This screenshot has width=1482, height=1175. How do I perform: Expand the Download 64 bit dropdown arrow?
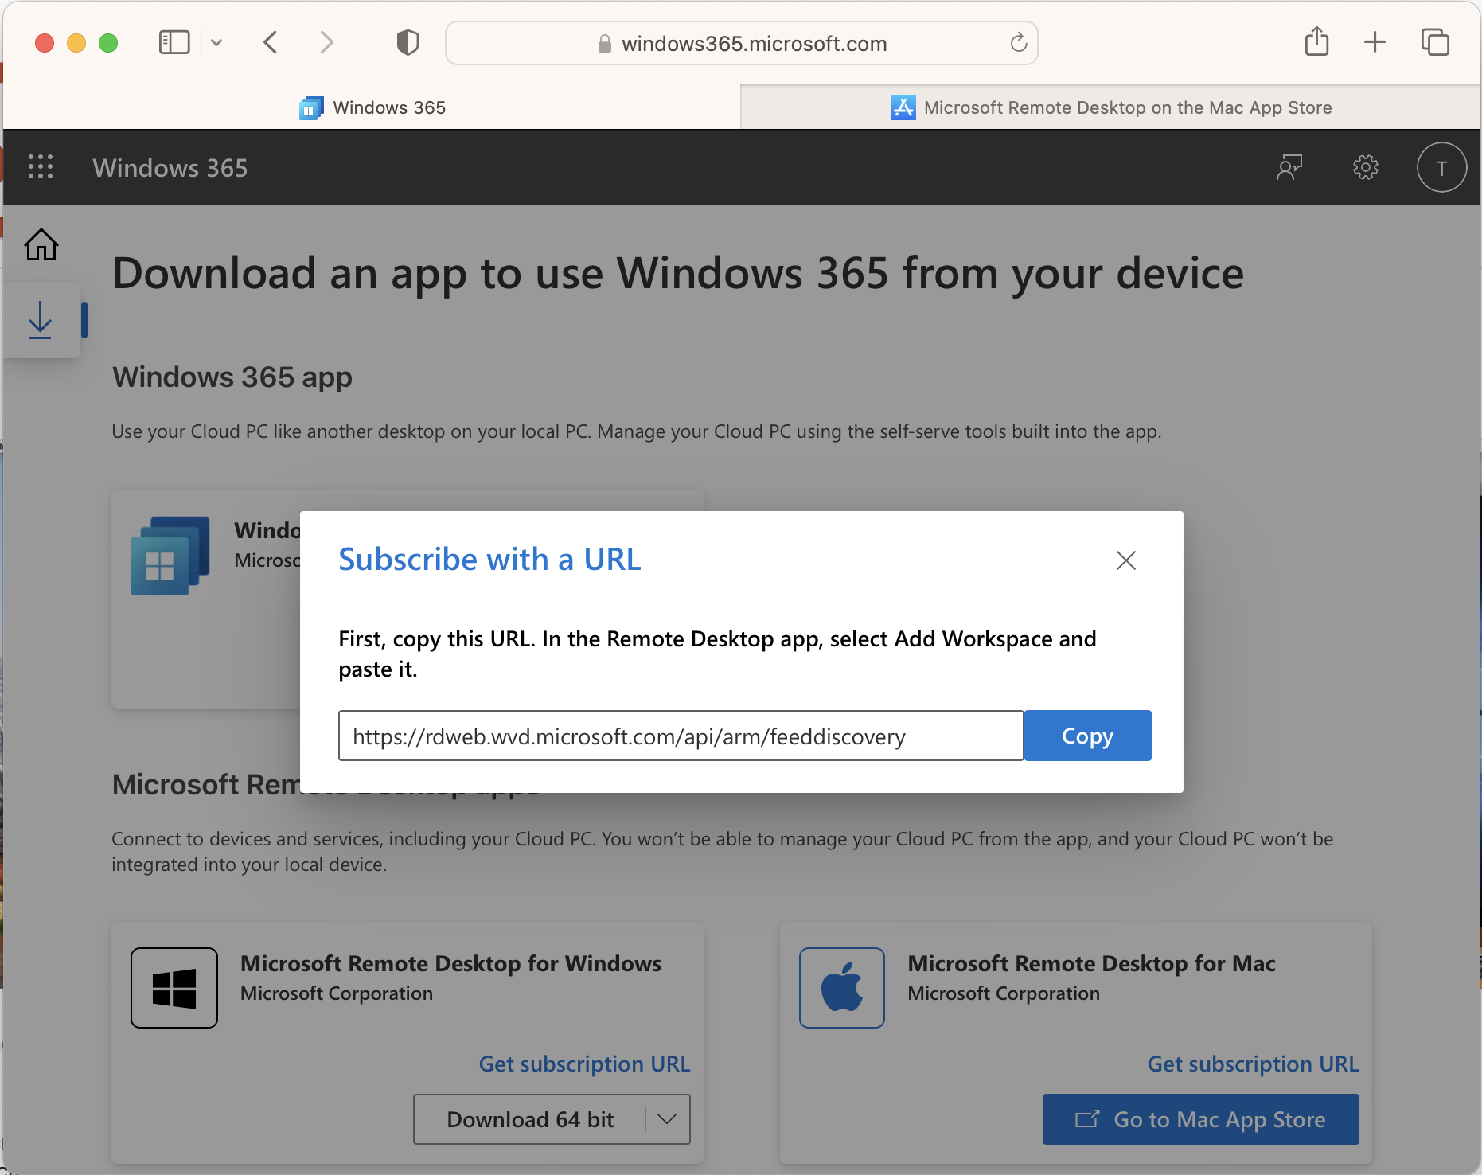[x=668, y=1119]
